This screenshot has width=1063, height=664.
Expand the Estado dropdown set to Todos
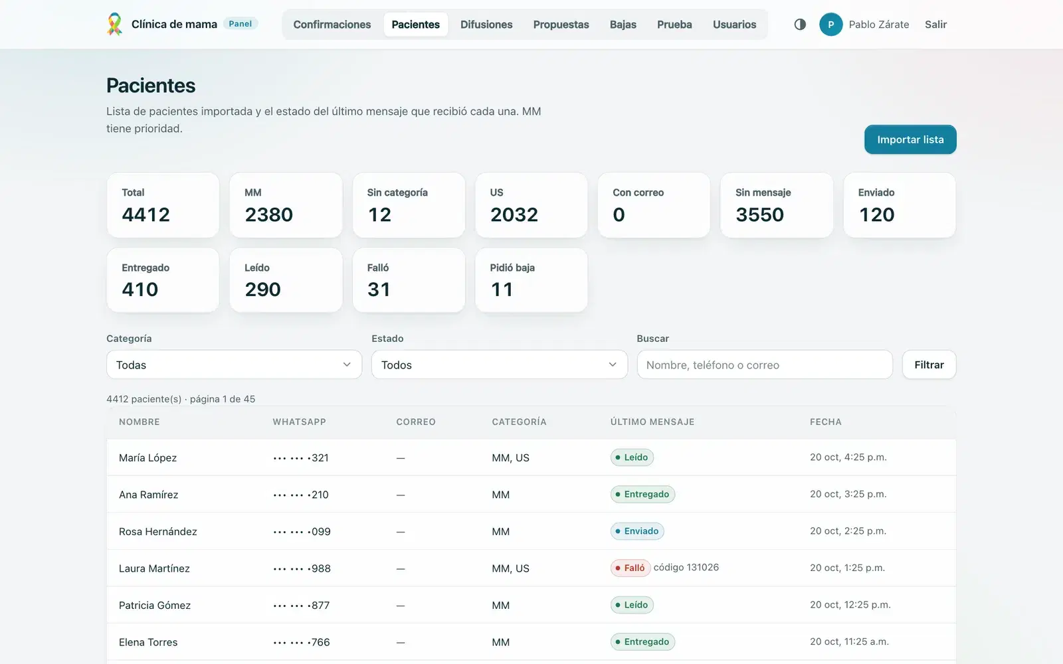pyautogui.click(x=500, y=365)
